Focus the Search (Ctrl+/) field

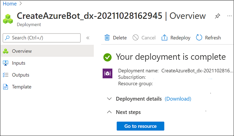pos(41,38)
